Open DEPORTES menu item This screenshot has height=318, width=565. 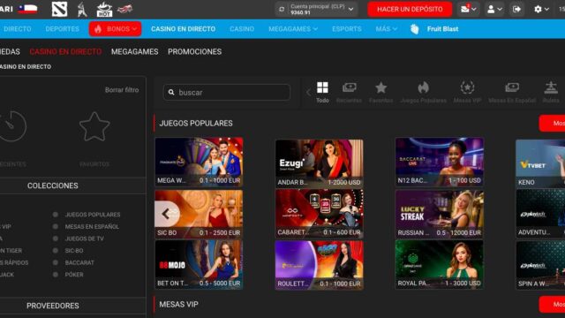(62, 29)
